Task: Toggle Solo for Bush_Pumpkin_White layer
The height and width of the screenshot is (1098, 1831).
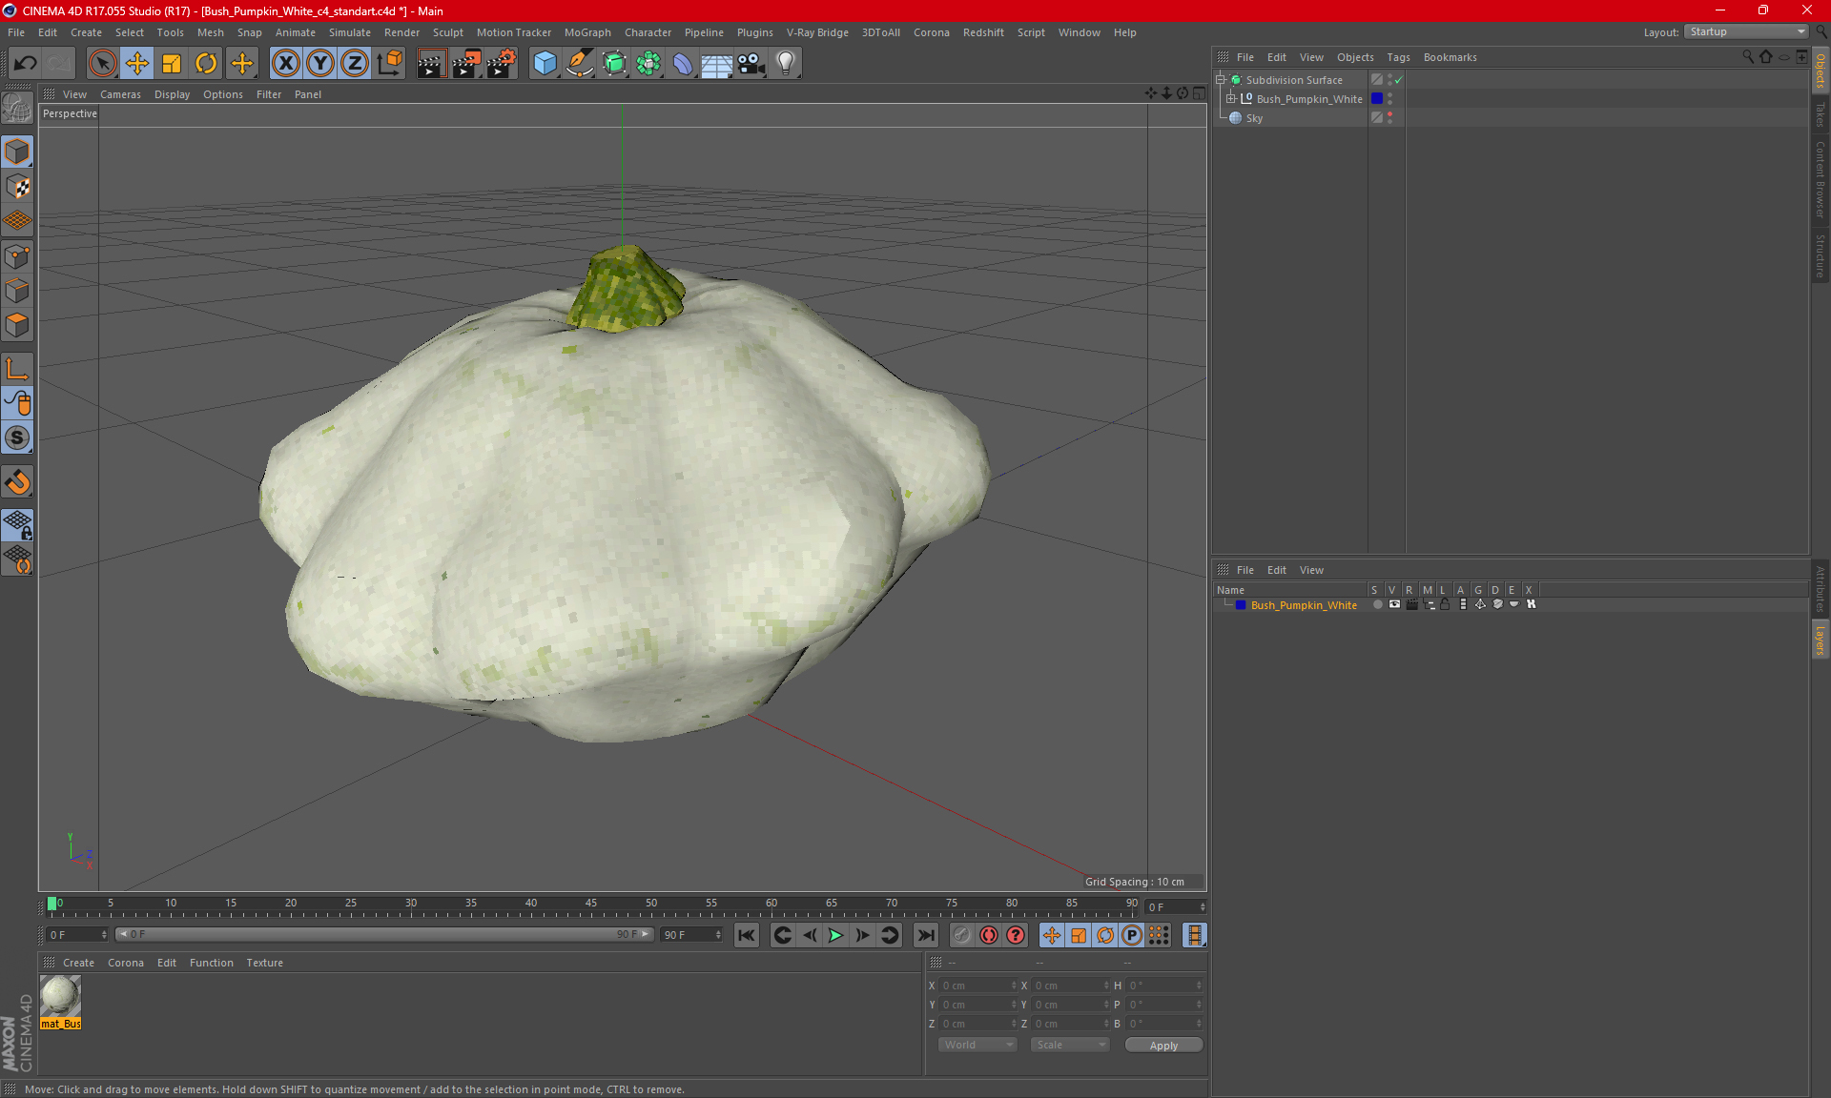Action: (1377, 604)
